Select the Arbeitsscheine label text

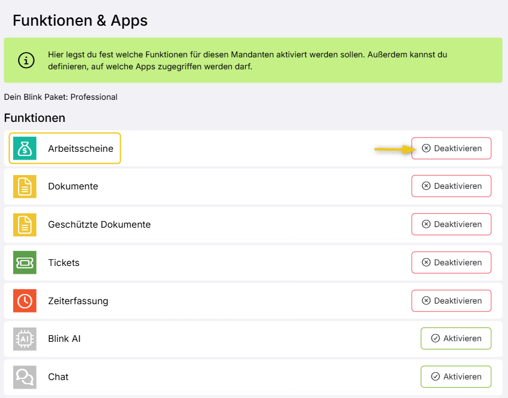pos(81,149)
